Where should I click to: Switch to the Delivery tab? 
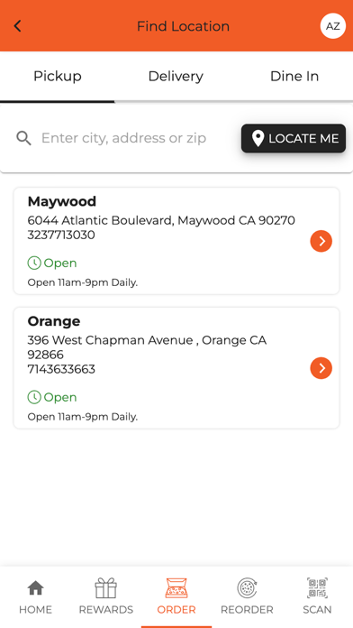pos(176,76)
